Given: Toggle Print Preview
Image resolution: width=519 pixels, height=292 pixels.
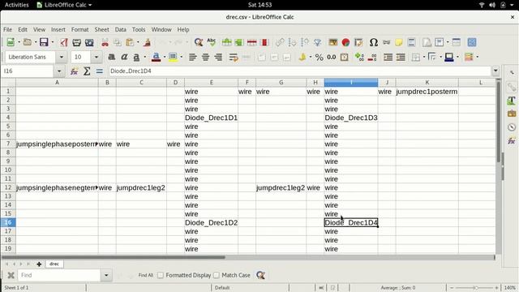Looking at the screenshot, I should click(x=89, y=42).
